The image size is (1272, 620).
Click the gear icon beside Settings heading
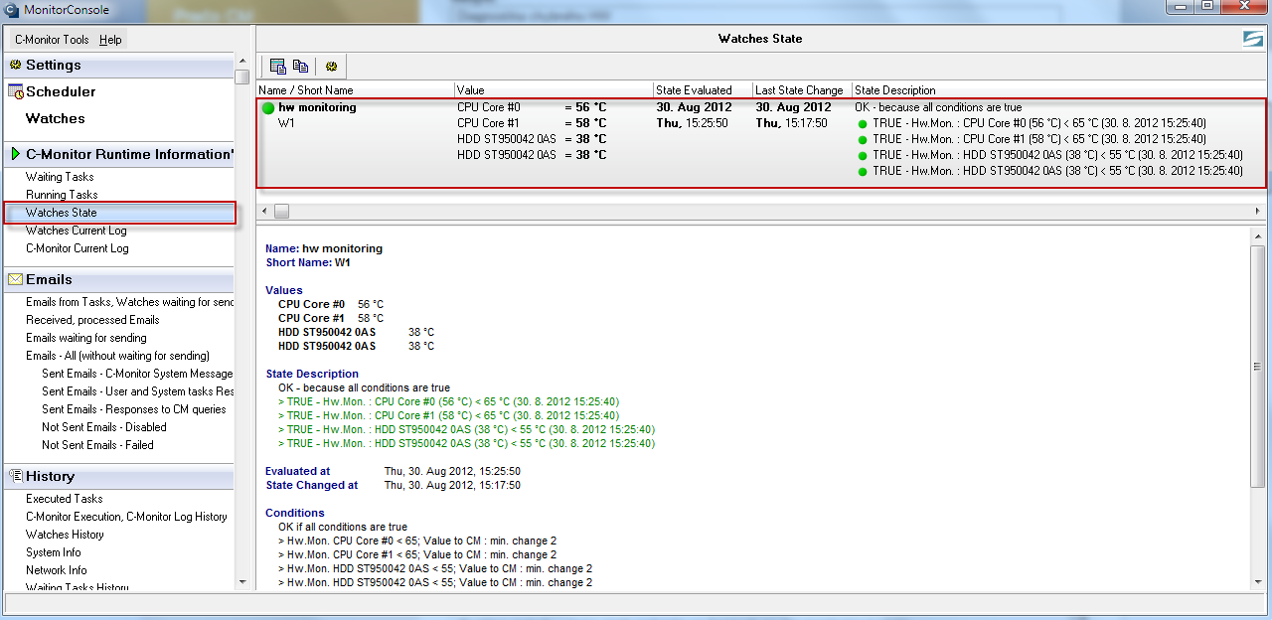[x=15, y=65]
